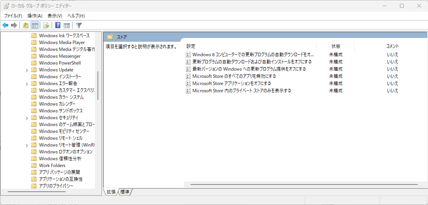Click policy icon for 更新プログラムの自動ダウンロードおよび自動インストール

(188, 62)
